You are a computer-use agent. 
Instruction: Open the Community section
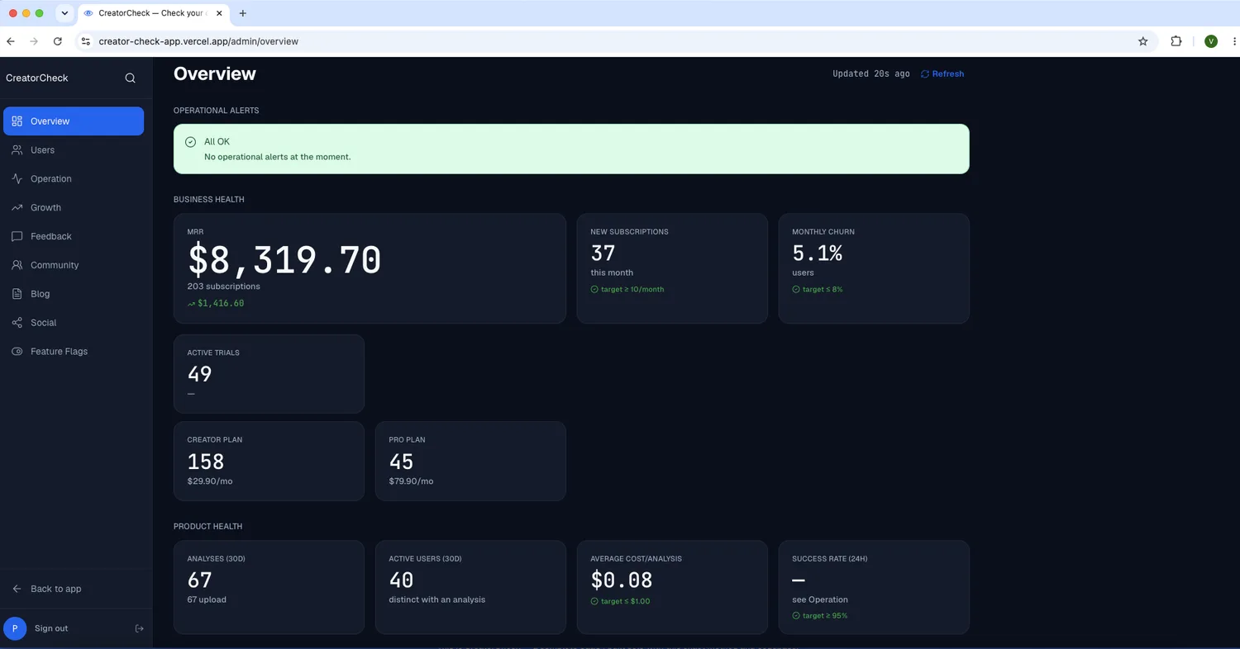(74, 265)
